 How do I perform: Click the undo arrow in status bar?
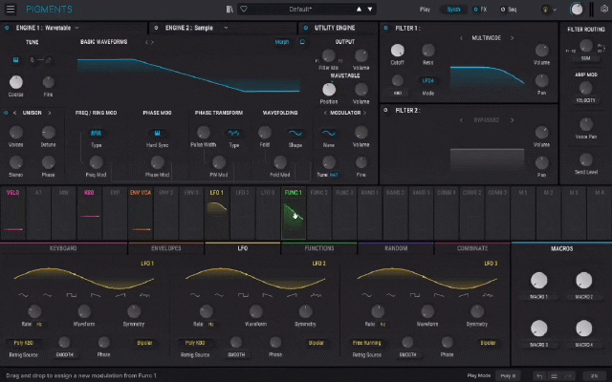click(x=539, y=375)
